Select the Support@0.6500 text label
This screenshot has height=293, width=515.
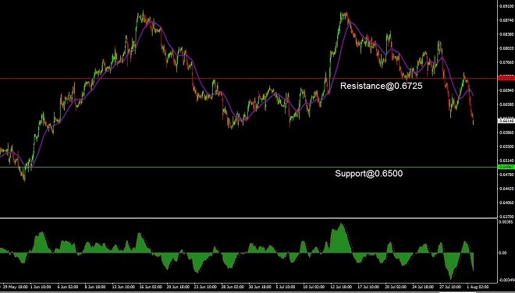point(369,174)
